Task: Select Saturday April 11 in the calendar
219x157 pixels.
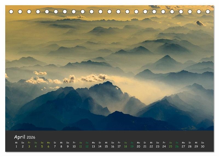Action: pyautogui.click(x=80, y=147)
